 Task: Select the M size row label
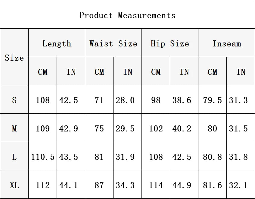coord(14,128)
